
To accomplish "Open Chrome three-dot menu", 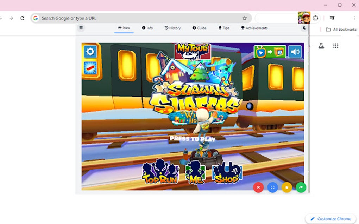I will tap(354, 18).
